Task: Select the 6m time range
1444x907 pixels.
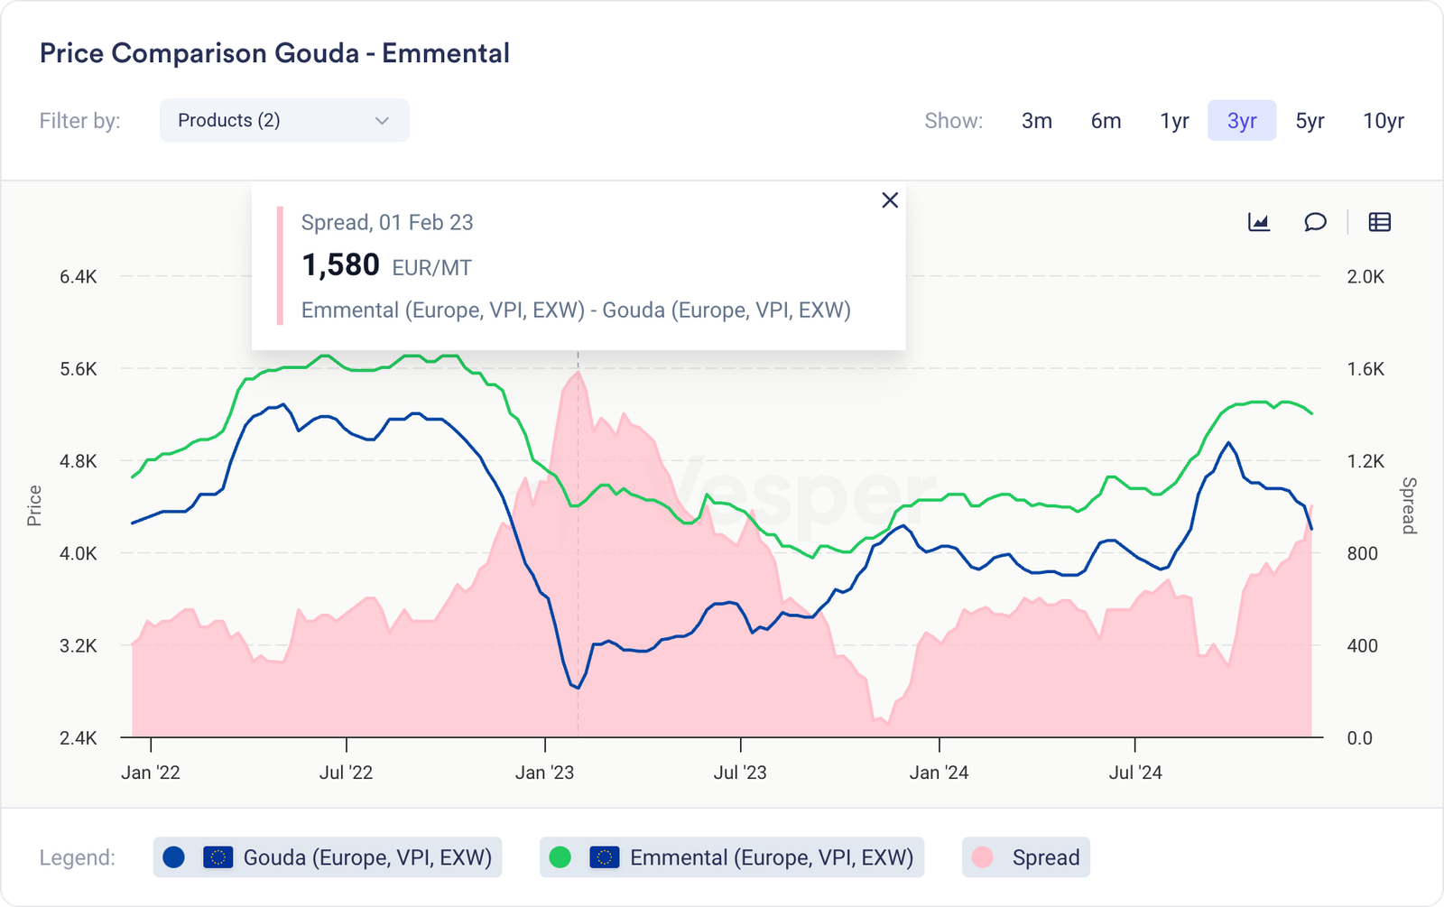Action: click(x=1106, y=121)
